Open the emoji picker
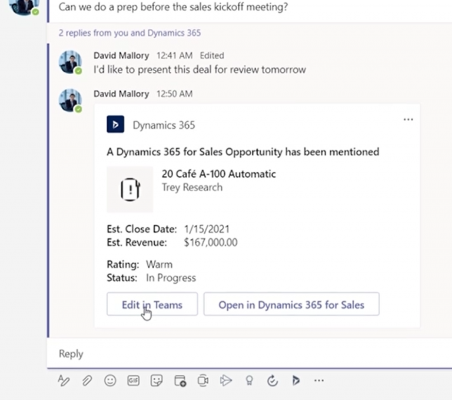 [x=110, y=381]
